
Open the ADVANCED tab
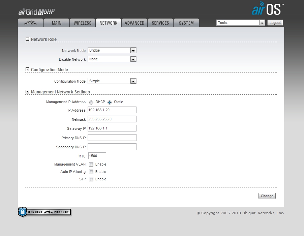[134, 23]
